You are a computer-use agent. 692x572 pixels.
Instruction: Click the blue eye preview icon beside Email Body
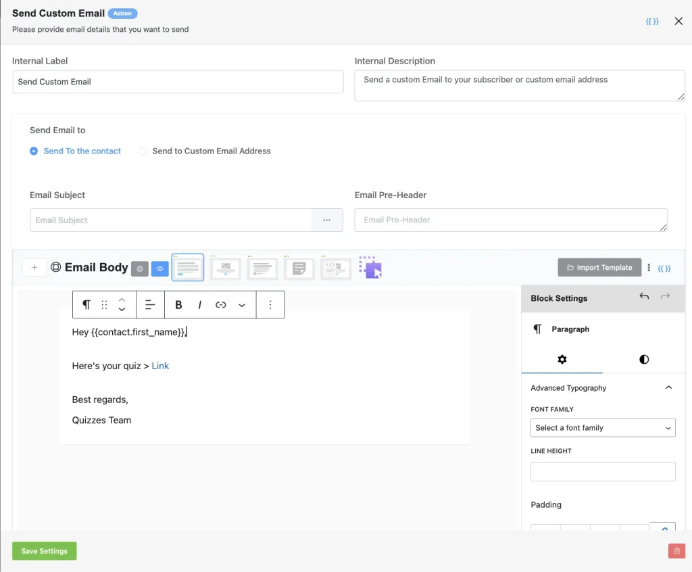pos(160,268)
